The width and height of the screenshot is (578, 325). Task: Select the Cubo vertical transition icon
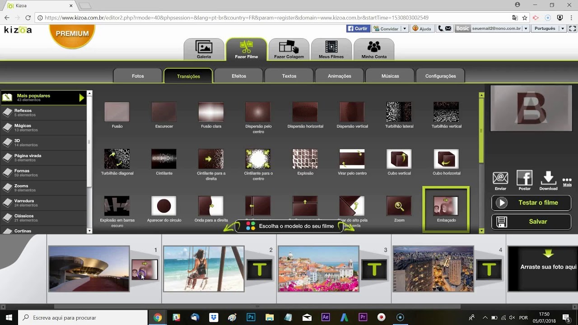pyautogui.click(x=399, y=159)
